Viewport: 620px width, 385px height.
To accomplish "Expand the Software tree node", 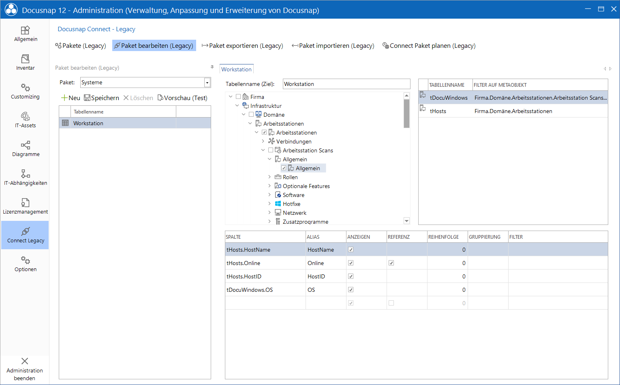I will pyautogui.click(x=269, y=195).
